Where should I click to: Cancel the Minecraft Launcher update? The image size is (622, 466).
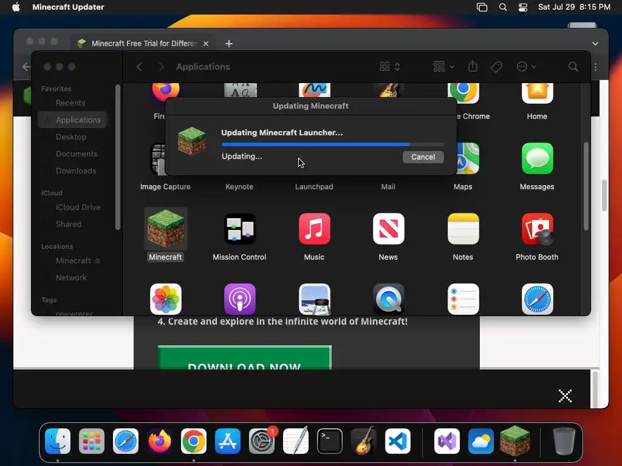[423, 157]
